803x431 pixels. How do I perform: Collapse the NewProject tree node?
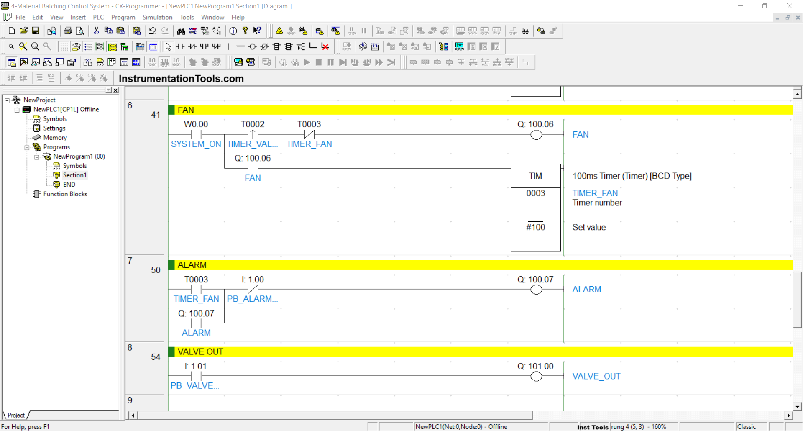click(7, 100)
